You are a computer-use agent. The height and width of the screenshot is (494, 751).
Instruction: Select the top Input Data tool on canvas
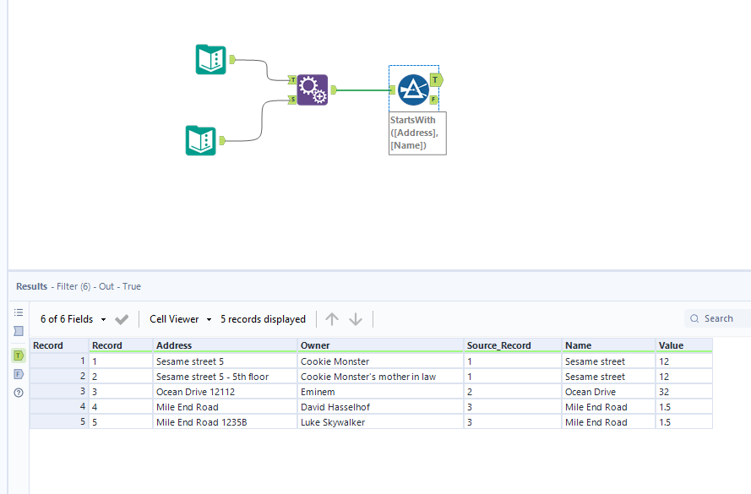pos(210,60)
